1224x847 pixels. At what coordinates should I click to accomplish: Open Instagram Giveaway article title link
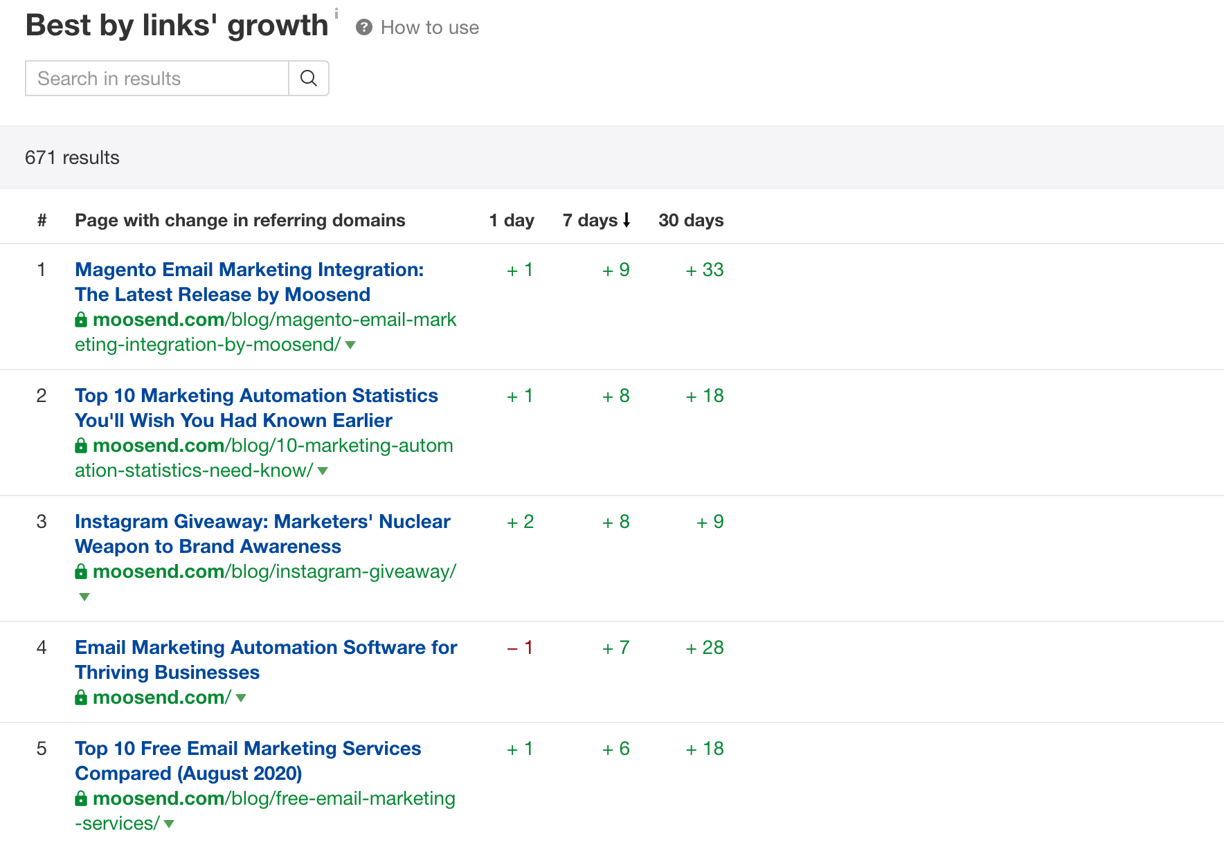tap(262, 534)
